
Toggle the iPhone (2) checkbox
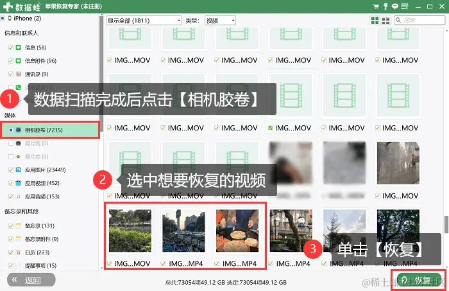[x=3, y=19]
